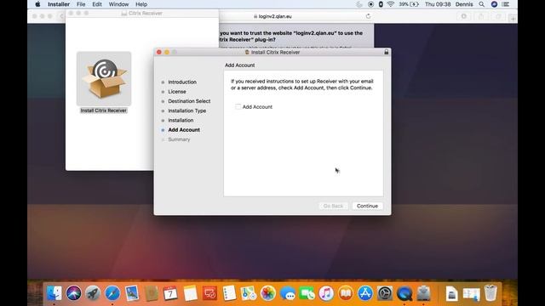Viewport: 545px width, 306px height.
Task: Open iBooks from the Dock
Action: (x=346, y=293)
